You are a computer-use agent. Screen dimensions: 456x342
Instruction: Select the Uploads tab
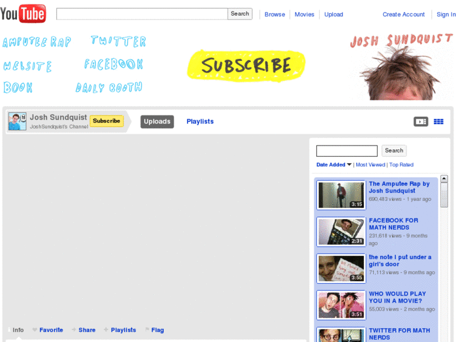pyautogui.click(x=157, y=122)
